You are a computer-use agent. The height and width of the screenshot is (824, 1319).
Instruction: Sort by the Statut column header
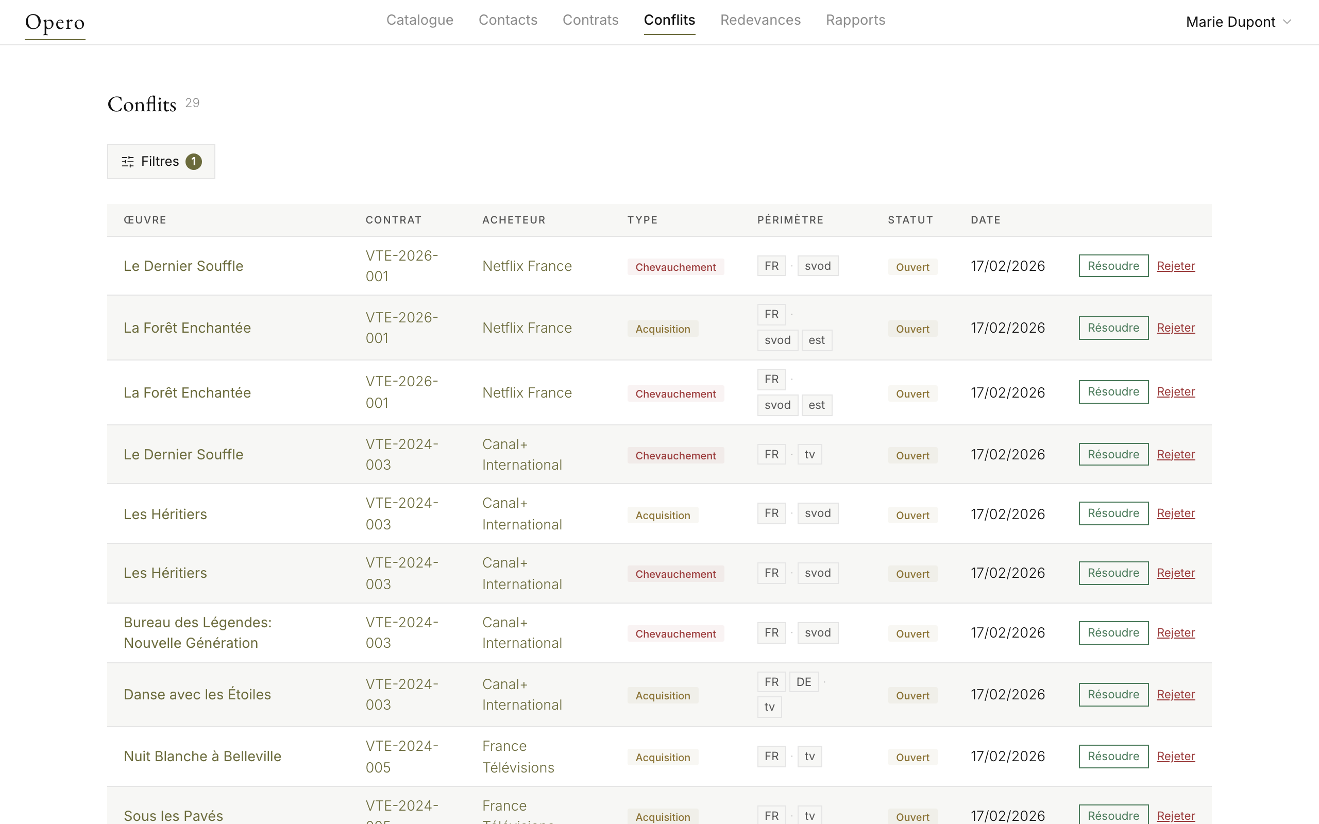pos(910,219)
